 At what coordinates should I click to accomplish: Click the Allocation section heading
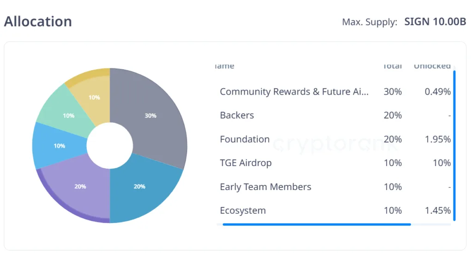[x=38, y=22]
